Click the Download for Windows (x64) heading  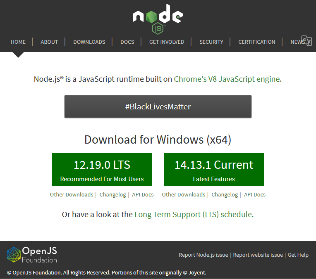click(x=158, y=139)
